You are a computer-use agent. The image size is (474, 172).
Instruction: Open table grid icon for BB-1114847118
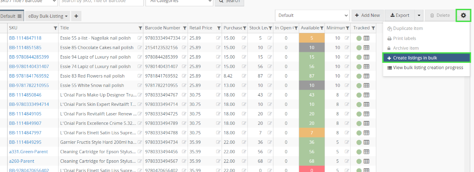[x=366, y=38]
